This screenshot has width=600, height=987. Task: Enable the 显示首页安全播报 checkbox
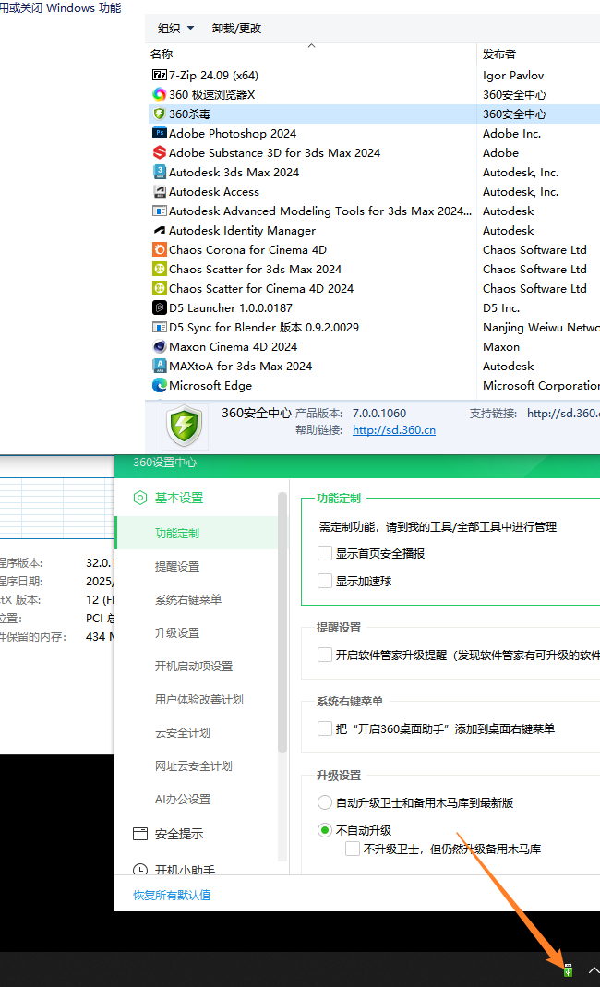click(325, 553)
